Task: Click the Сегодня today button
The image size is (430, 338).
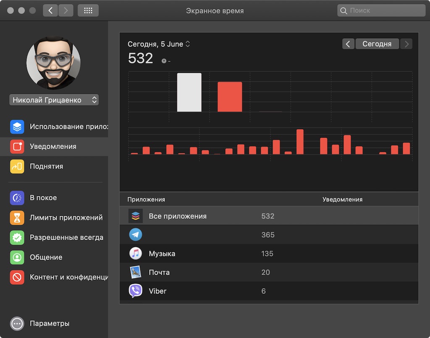Action: [x=377, y=44]
